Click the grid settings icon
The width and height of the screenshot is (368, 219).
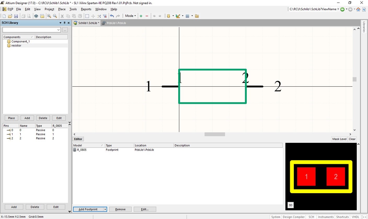click(187, 16)
